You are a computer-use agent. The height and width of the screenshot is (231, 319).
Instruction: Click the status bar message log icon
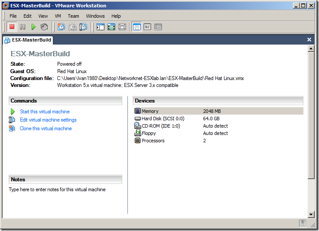(x=303, y=223)
